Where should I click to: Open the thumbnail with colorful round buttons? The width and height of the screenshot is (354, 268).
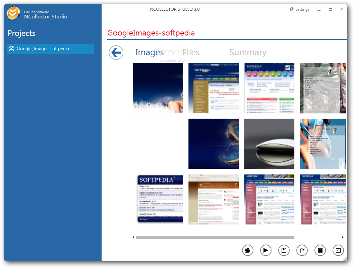(269, 88)
